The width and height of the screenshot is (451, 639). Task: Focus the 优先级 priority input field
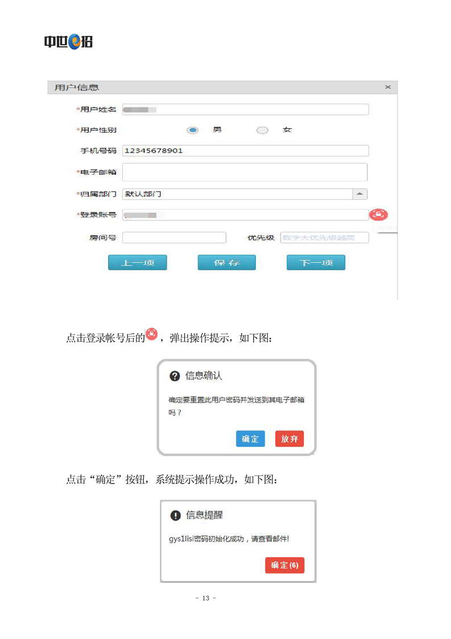[x=324, y=237]
